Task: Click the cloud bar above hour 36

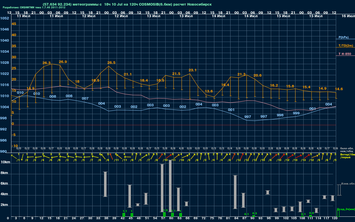Action: click(105, 184)
